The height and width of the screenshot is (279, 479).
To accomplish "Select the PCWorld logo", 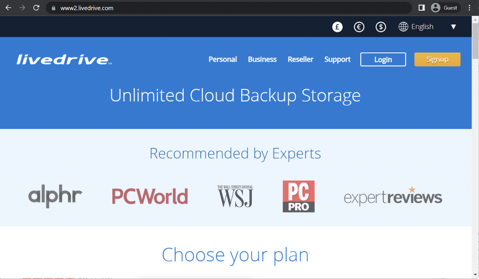I will [x=149, y=196].
